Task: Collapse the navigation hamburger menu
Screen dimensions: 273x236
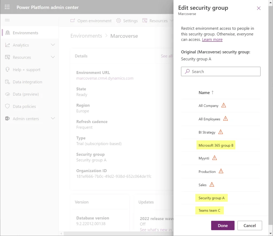Action: point(7,20)
